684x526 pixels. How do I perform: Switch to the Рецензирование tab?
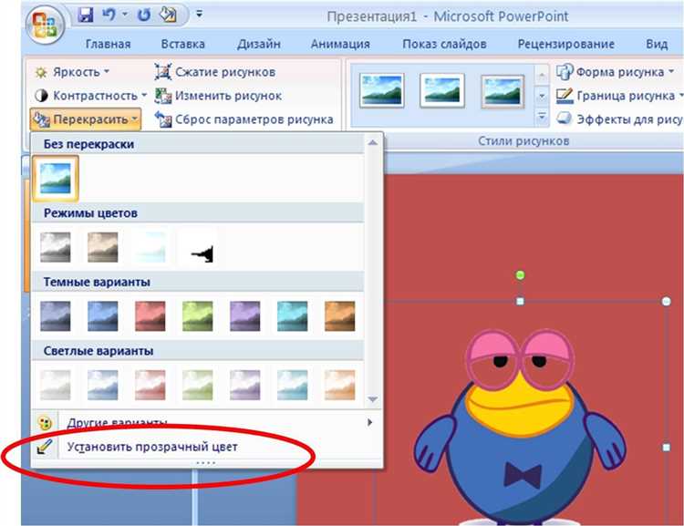(x=565, y=44)
